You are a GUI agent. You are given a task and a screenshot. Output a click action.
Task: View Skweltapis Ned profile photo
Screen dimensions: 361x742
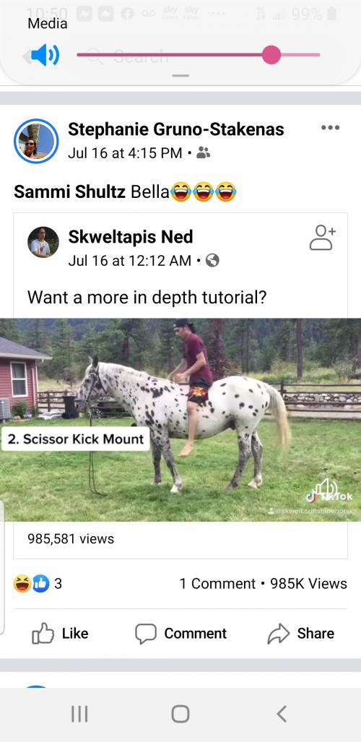(43, 242)
